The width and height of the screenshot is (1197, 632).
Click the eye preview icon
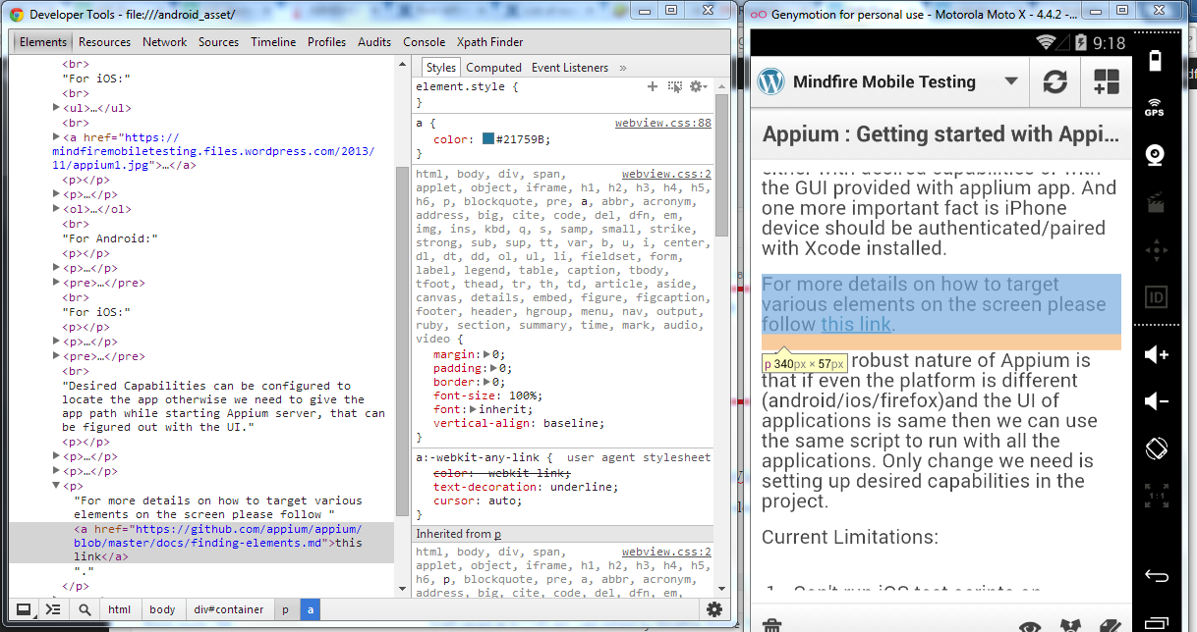tap(1029, 625)
